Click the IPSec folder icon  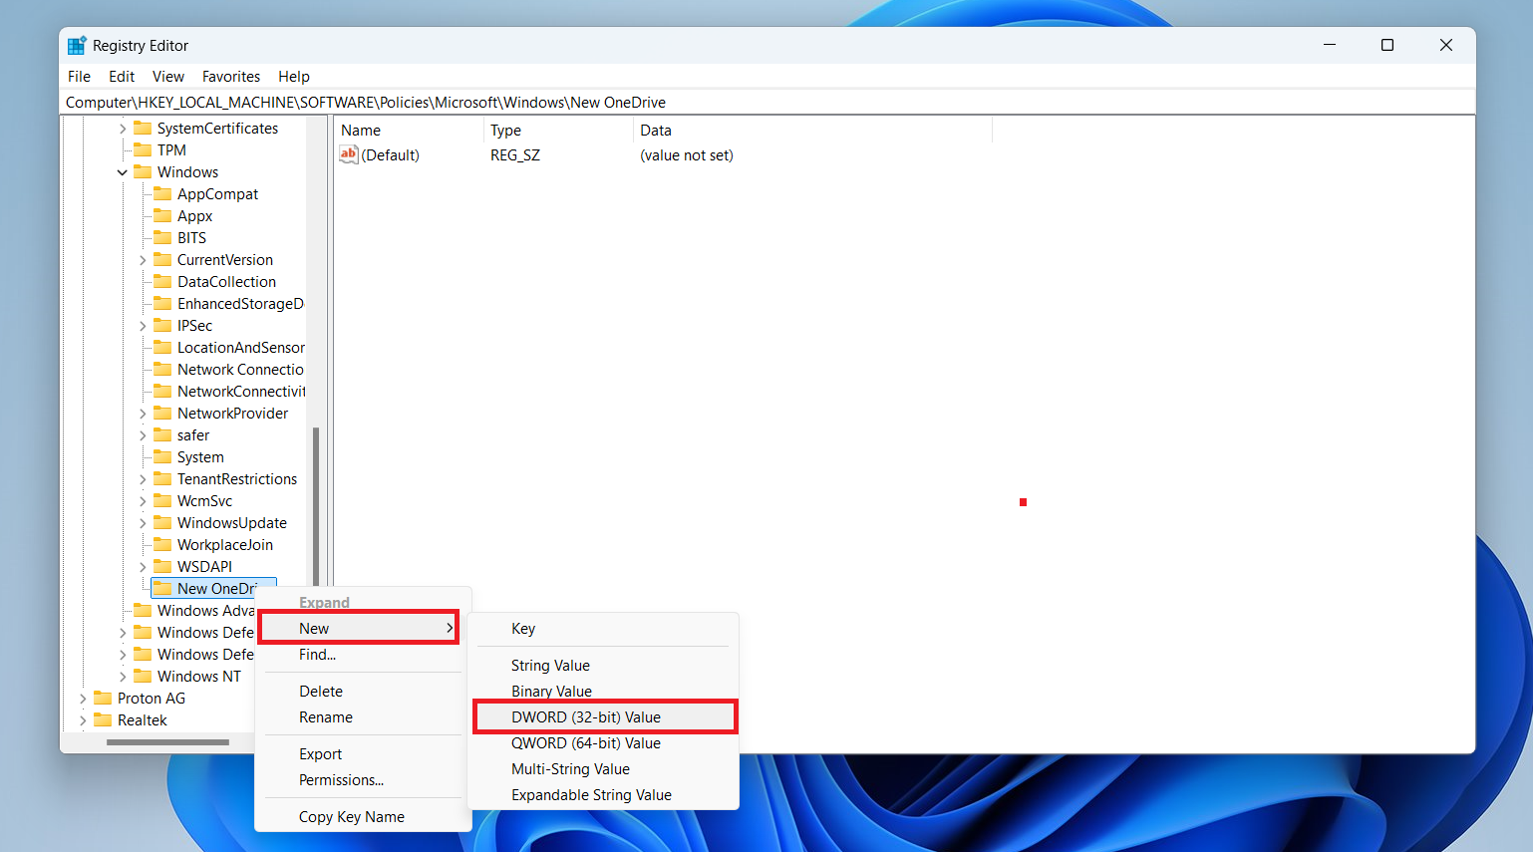coord(162,325)
